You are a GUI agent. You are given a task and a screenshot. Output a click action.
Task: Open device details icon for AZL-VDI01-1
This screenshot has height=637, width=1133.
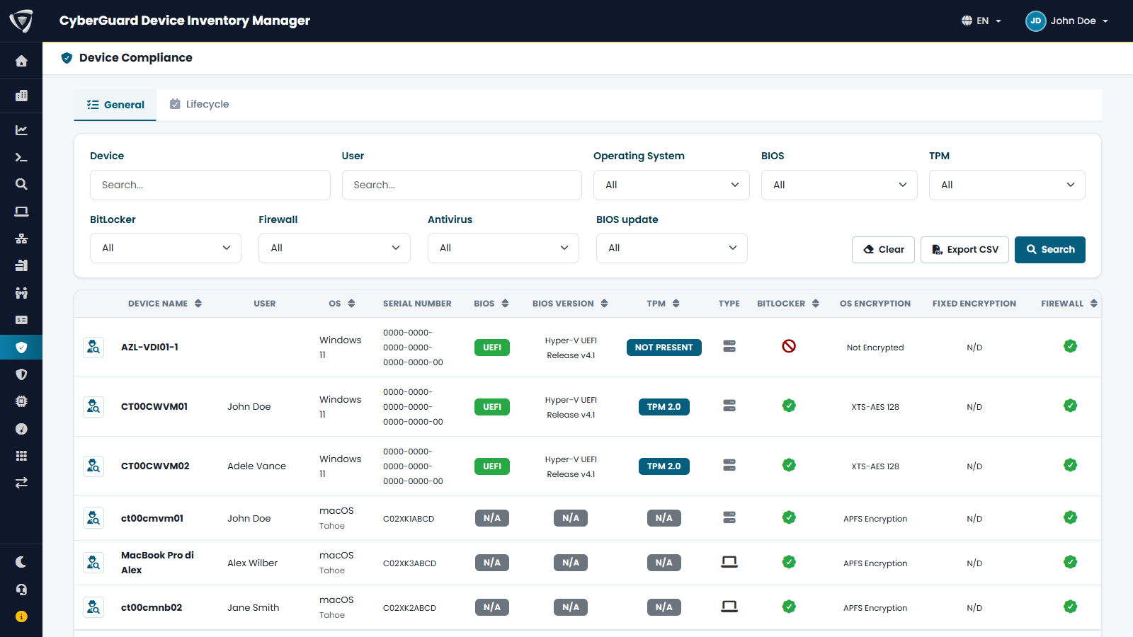pyautogui.click(x=93, y=347)
